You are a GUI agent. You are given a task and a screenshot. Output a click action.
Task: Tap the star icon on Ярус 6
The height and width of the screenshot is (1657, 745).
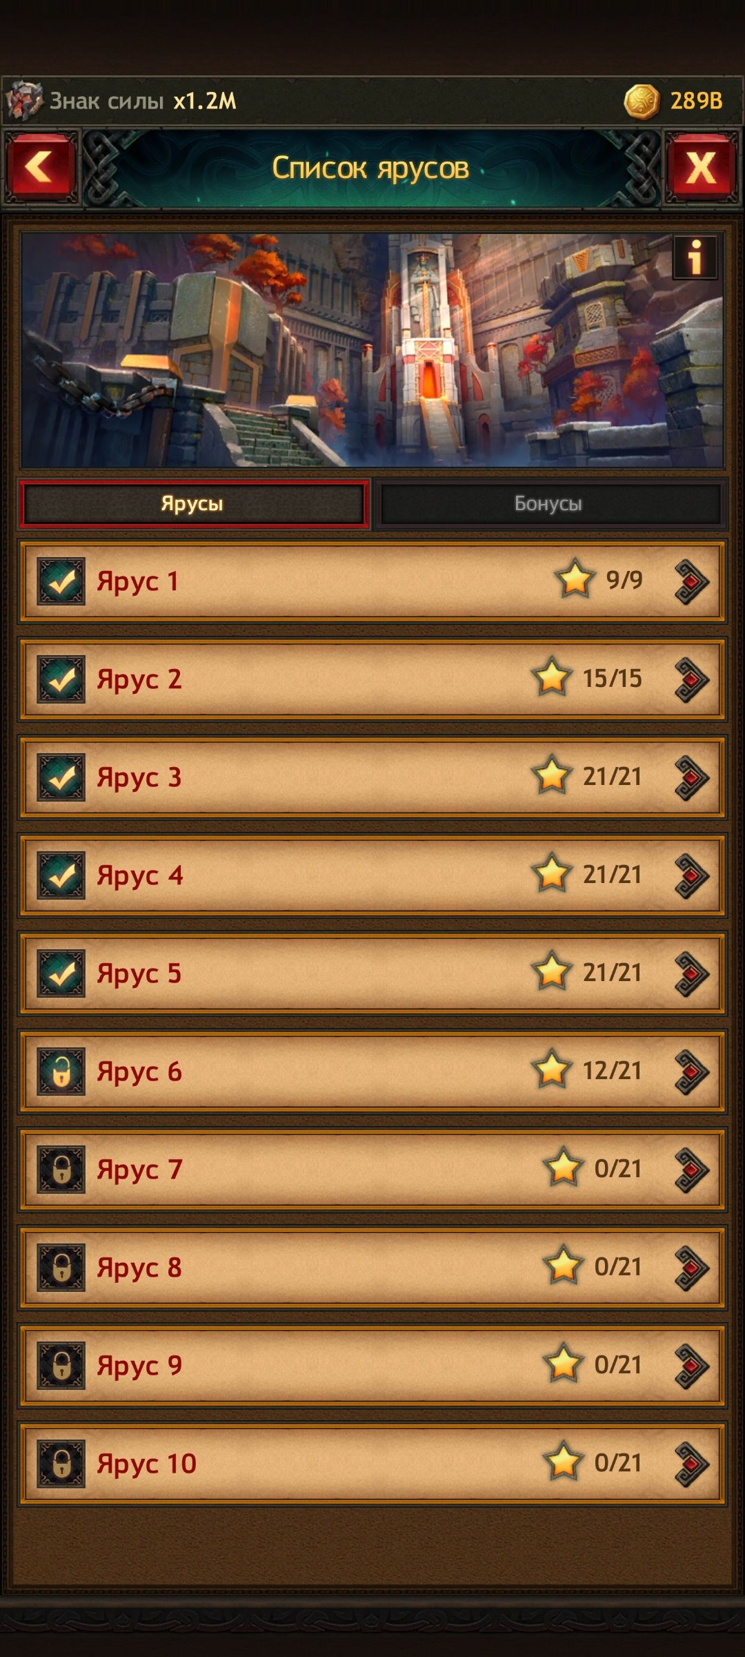[552, 1070]
